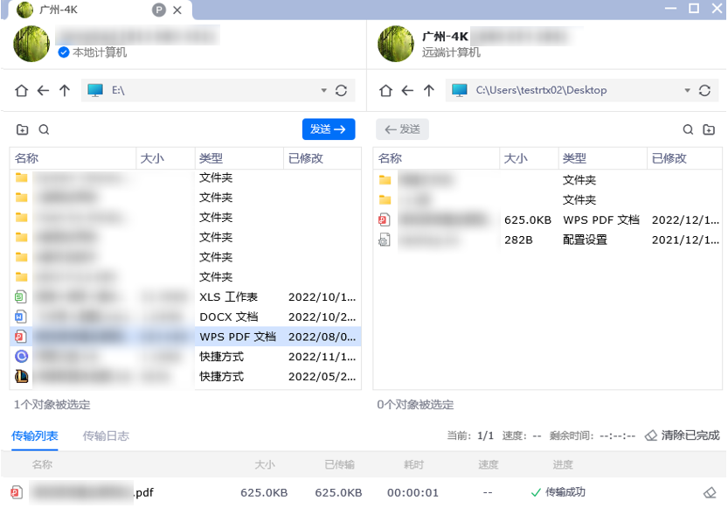Sort local files by the 大小 column header
728x522 pixels.
click(x=151, y=157)
